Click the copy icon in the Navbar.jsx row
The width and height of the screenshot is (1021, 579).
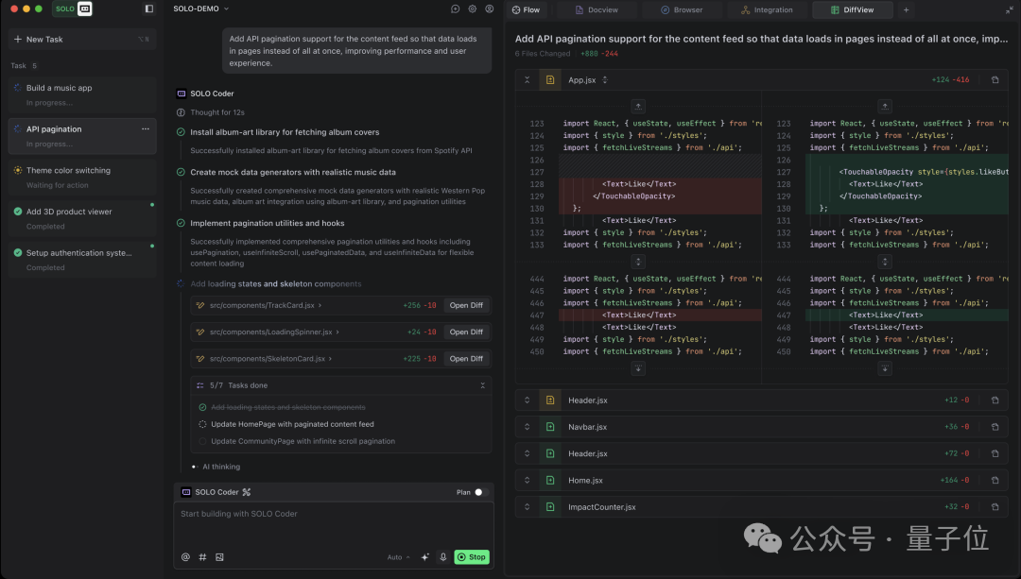click(x=995, y=427)
